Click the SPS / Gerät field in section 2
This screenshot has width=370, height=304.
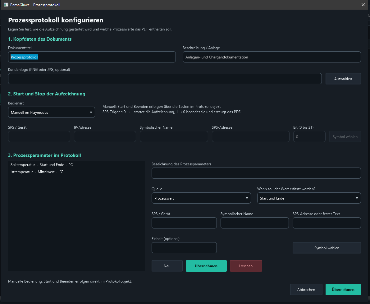point(39,136)
